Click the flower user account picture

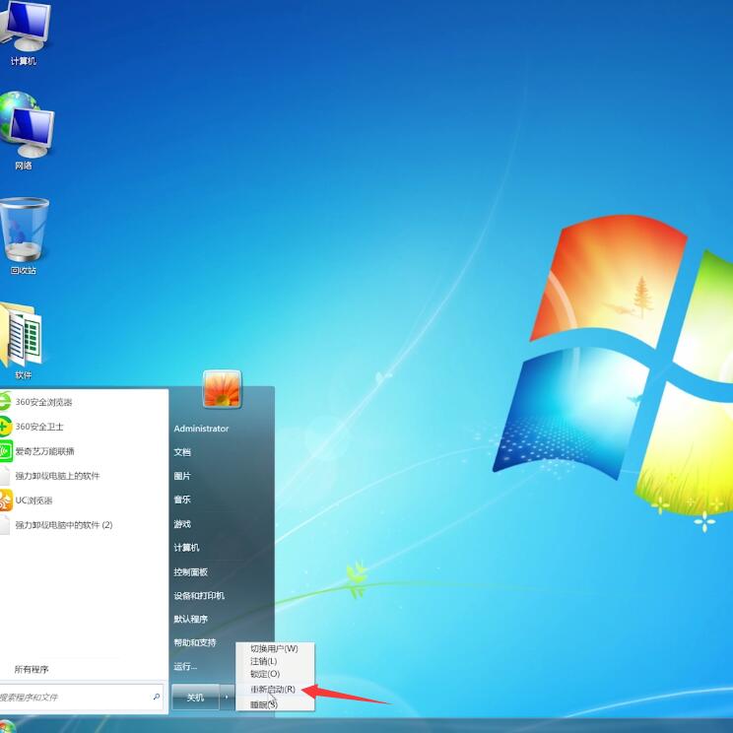click(x=222, y=389)
